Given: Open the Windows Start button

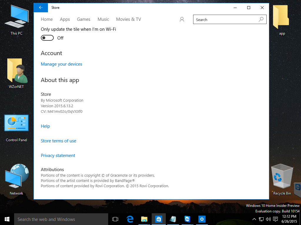Looking at the screenshot, I should pos(7,219).
